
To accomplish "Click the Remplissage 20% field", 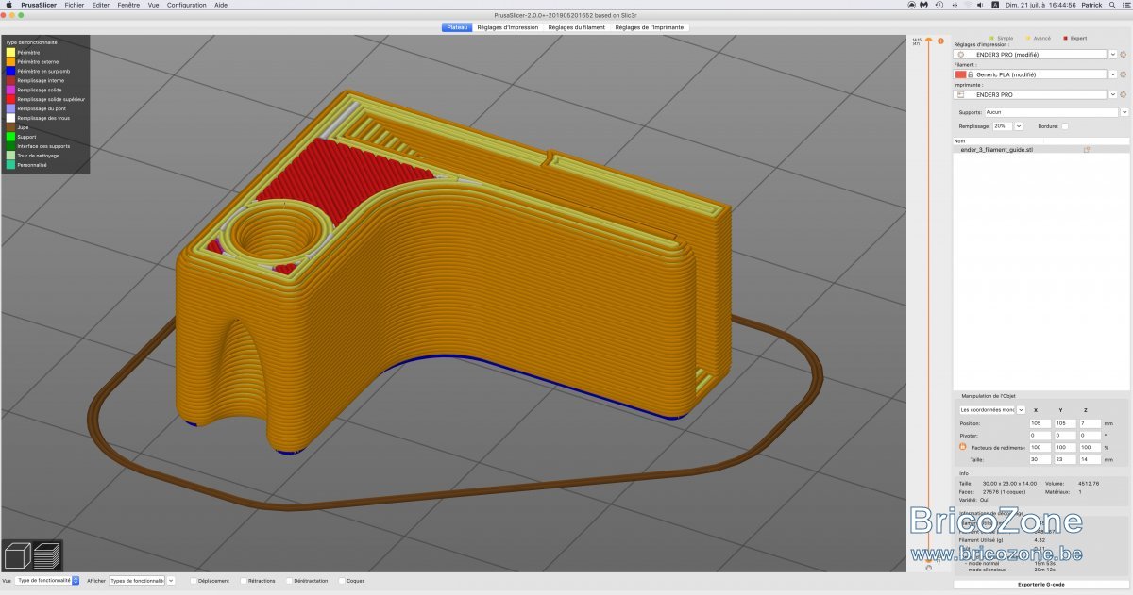I will (1002, 125).
